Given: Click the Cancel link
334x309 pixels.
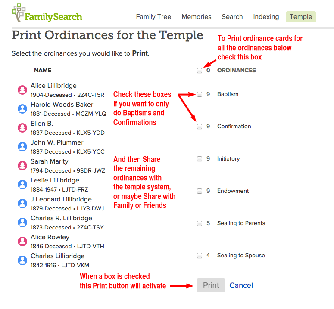Looking at the screenshot, I should pos(241,285).
